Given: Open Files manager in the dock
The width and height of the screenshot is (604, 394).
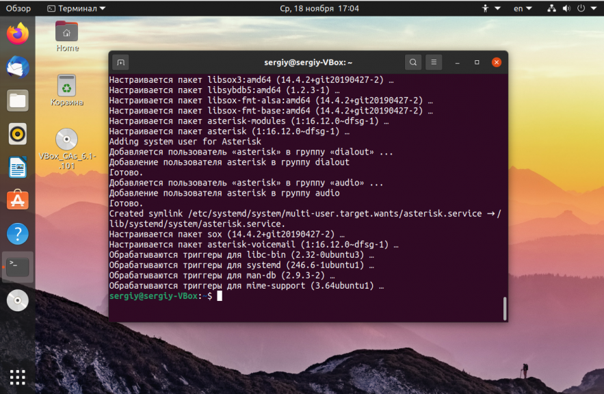Looking at the screenshot, I should coord(18,101).
